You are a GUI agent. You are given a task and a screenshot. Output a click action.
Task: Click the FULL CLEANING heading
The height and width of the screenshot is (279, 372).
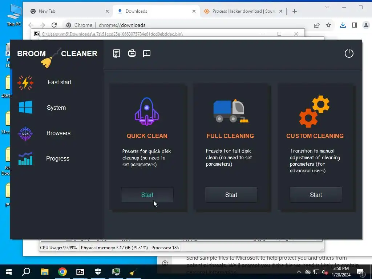tap(230, 136)
